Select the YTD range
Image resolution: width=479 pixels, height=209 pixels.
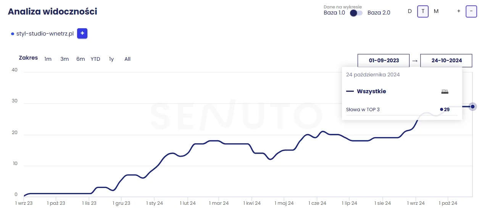[95, 59]
